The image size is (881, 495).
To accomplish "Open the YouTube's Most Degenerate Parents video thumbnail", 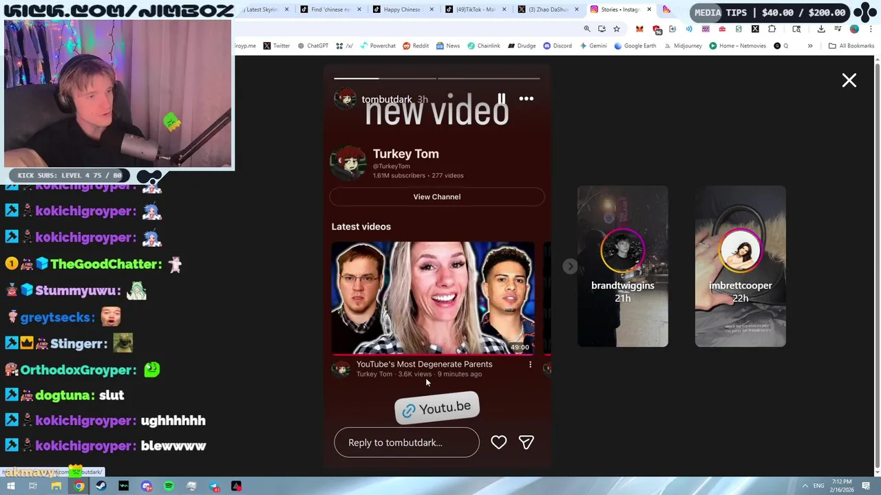I will [433, 298].
